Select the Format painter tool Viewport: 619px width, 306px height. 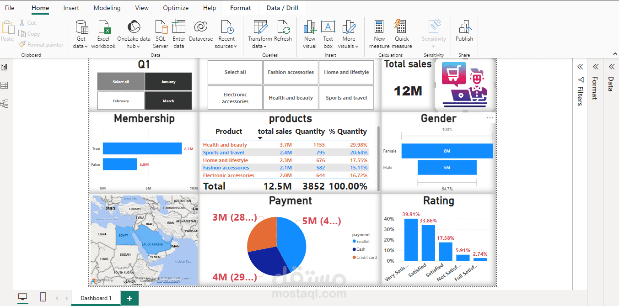[41, 44]
